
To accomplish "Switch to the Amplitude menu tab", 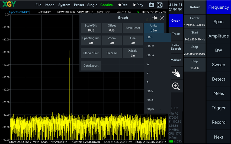I will [x=219, y=36].
